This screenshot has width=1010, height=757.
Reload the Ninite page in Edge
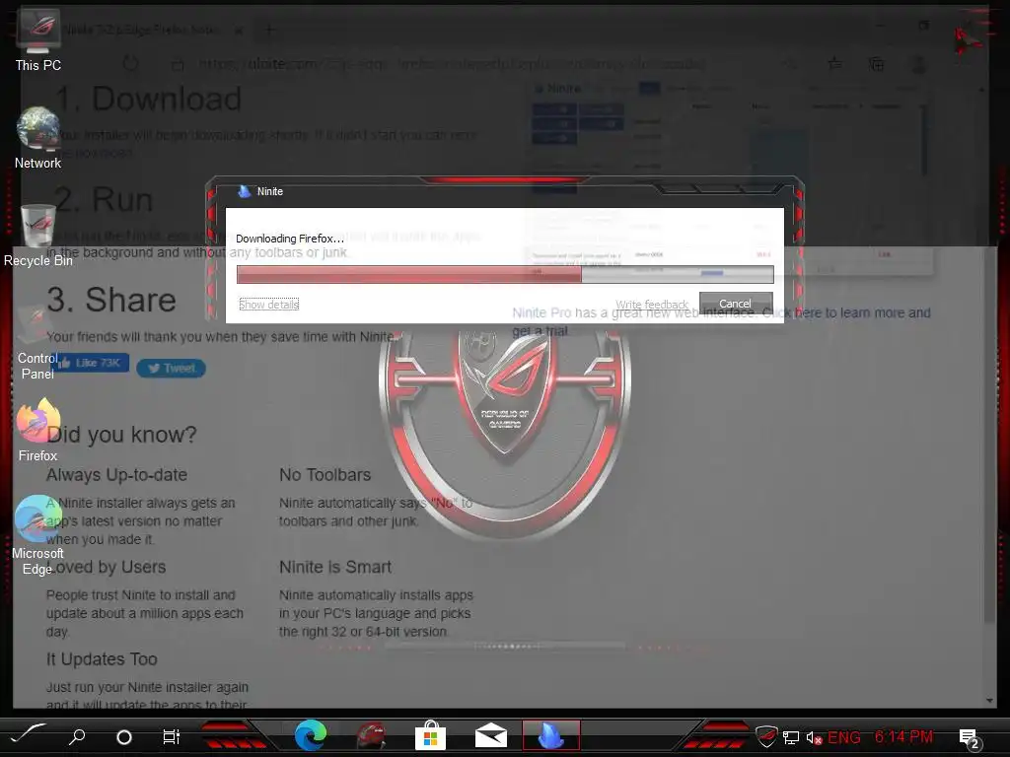point(131,64)
